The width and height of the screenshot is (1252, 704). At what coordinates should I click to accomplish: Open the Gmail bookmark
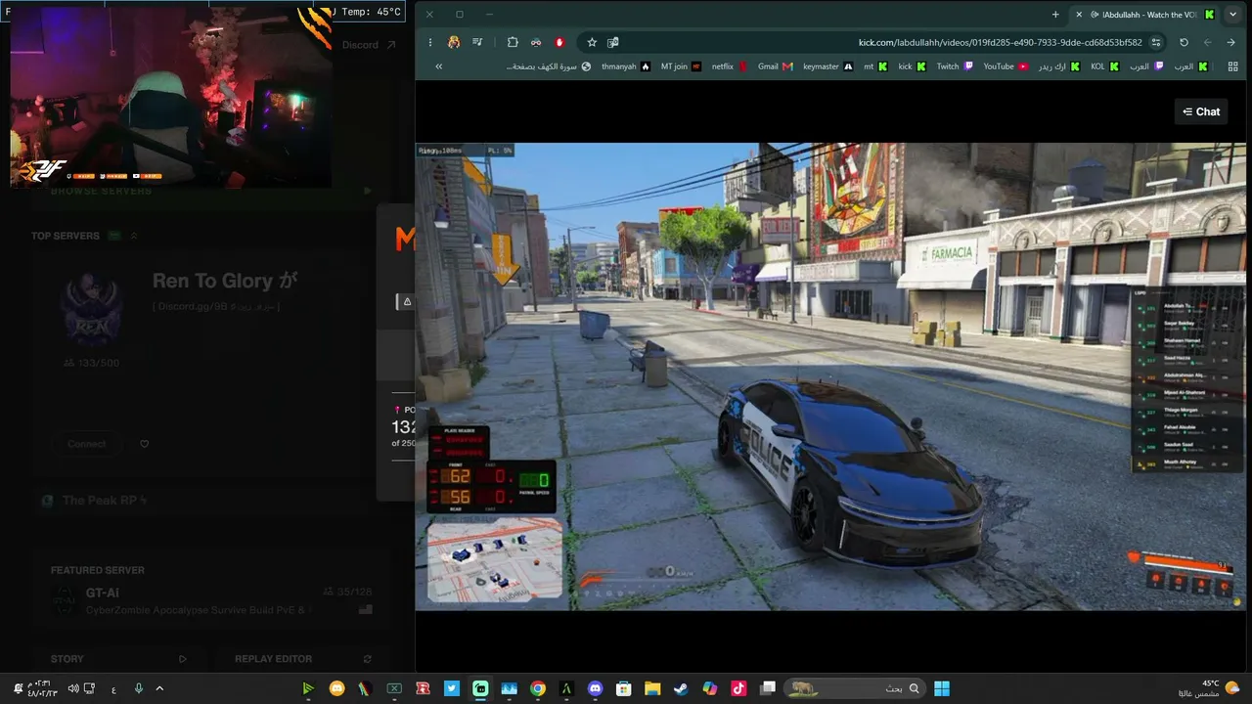[x=775, y=66]
